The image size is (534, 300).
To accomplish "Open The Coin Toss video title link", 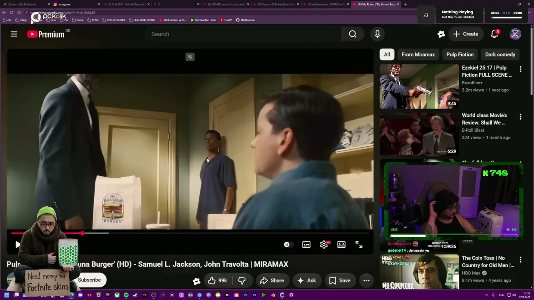I will [x=488, y=262].
